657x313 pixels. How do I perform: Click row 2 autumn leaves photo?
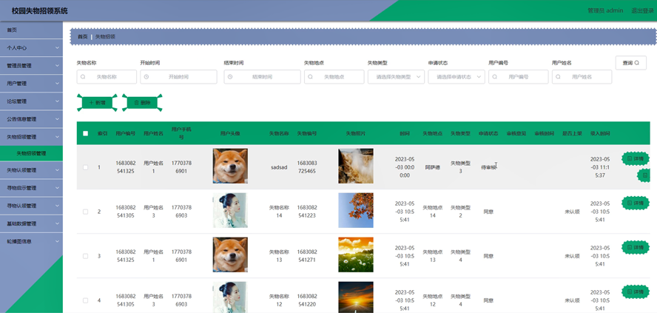point(356,210)
